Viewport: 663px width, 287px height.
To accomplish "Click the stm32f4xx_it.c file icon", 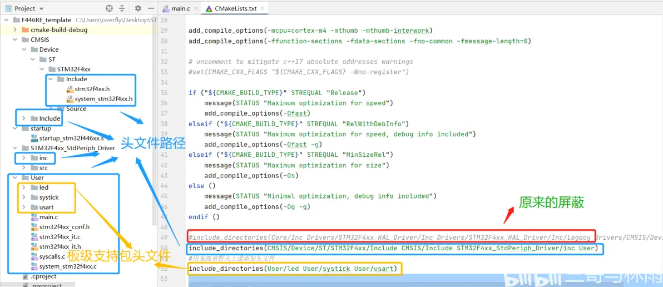I will [34, 237].
